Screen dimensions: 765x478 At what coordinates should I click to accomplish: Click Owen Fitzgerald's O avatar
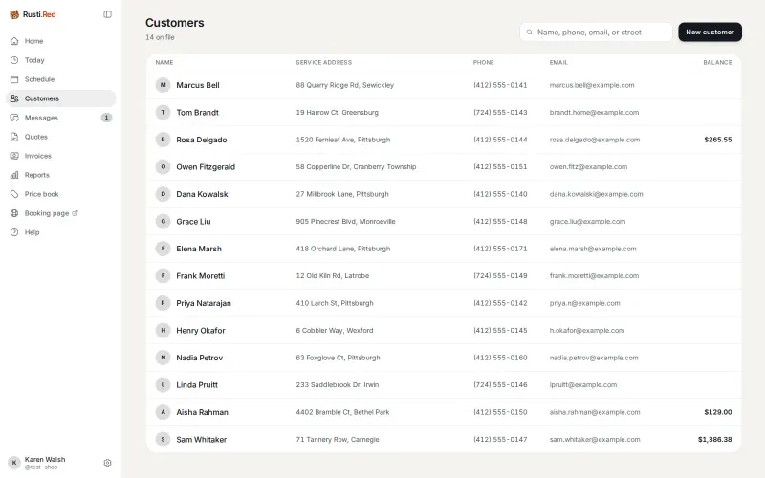tap(163, 166)
